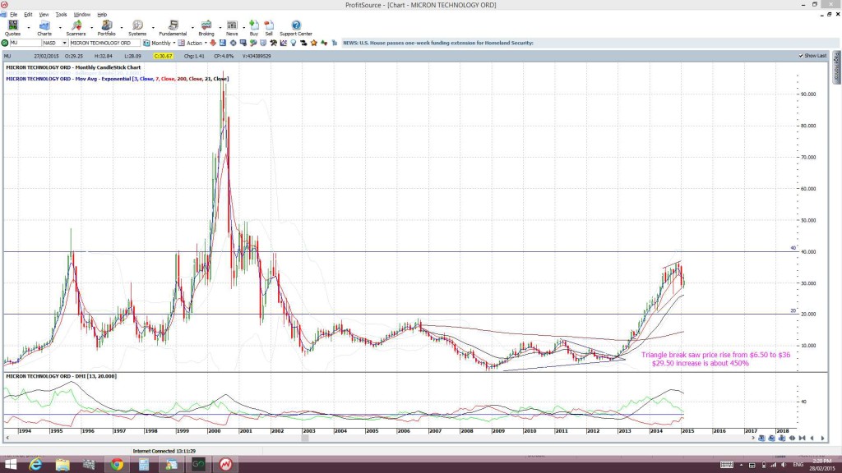Toggle the Show Last checkbox
The height and width of the screenshot is (473, 842).
tap(801, 56)
